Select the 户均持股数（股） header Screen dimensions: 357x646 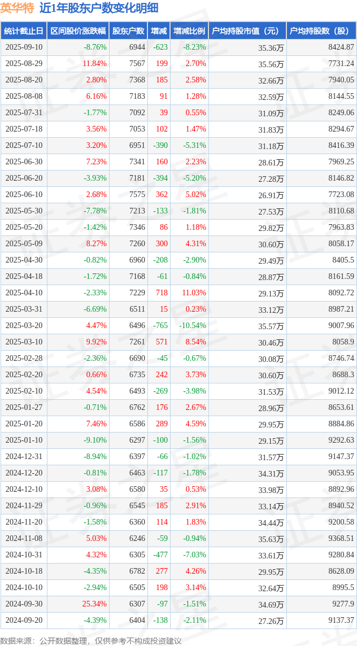[x=321, y=31]
